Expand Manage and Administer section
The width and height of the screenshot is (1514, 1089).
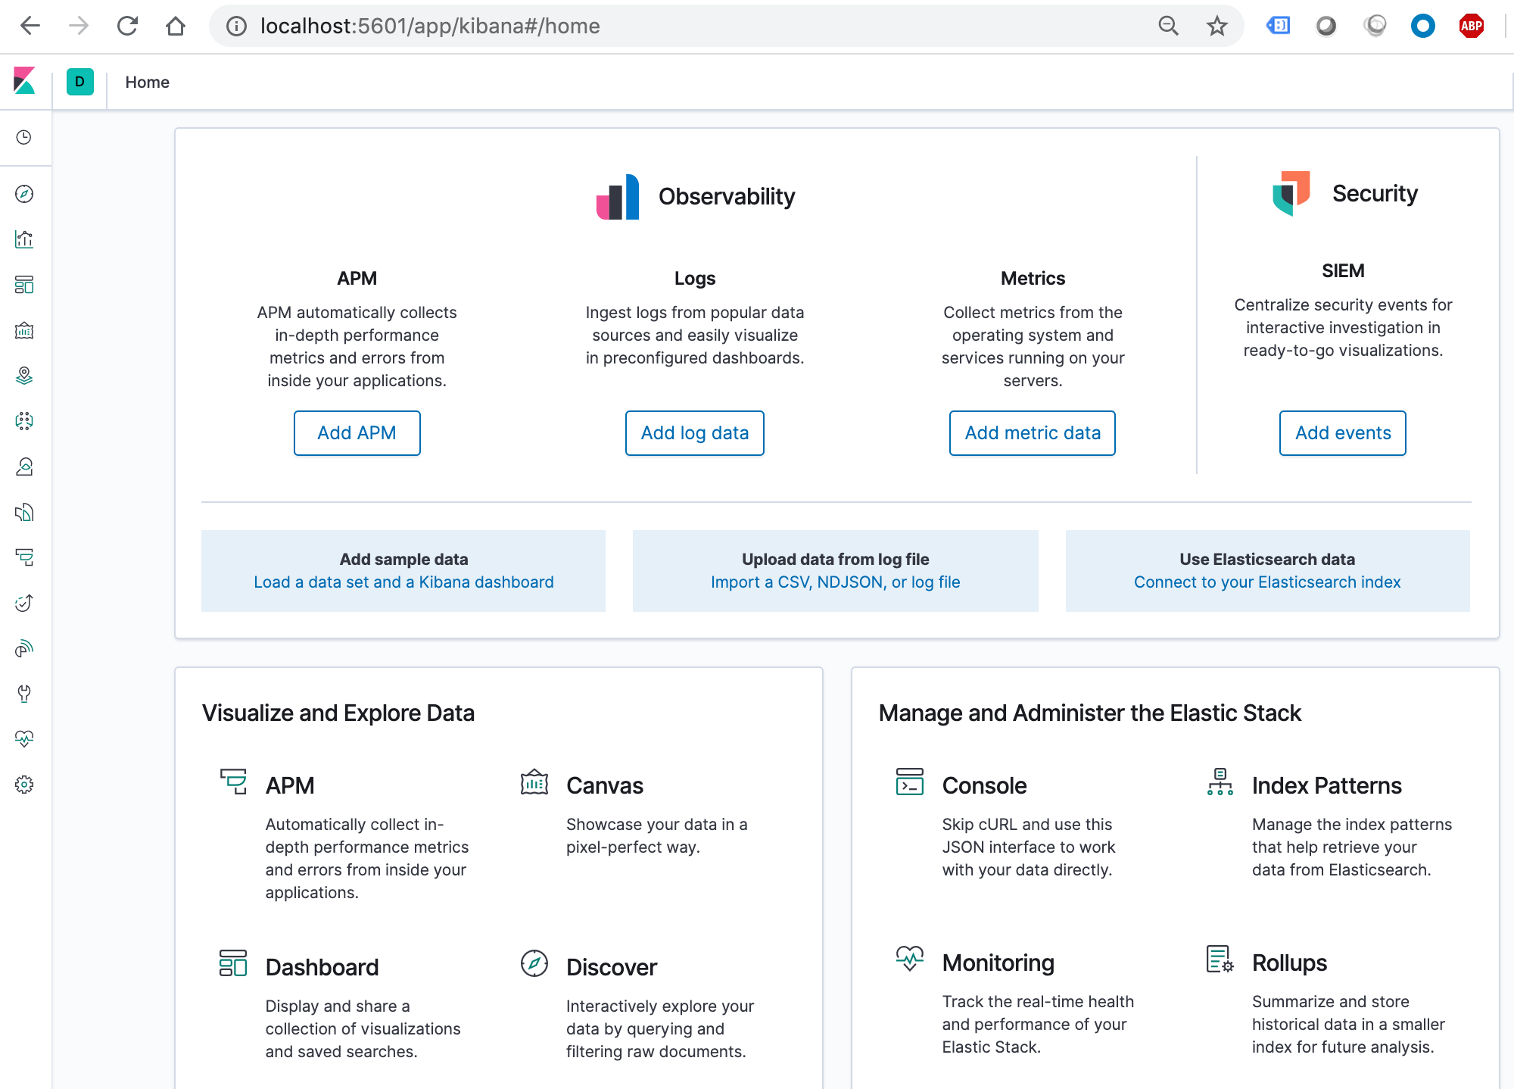click(1091, 713)
